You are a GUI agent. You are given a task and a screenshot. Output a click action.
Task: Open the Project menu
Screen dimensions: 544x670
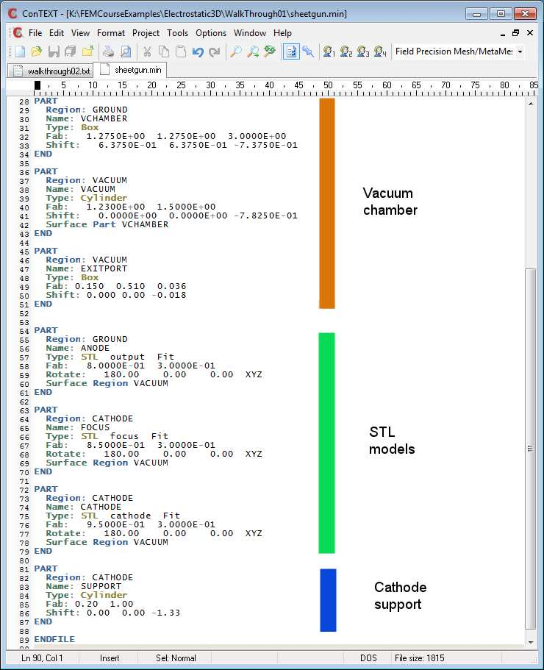coord(146,33)
